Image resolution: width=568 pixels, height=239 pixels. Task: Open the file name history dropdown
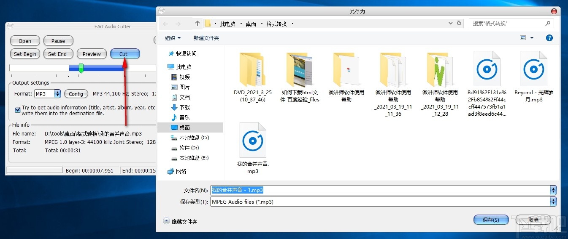point(553,190)
